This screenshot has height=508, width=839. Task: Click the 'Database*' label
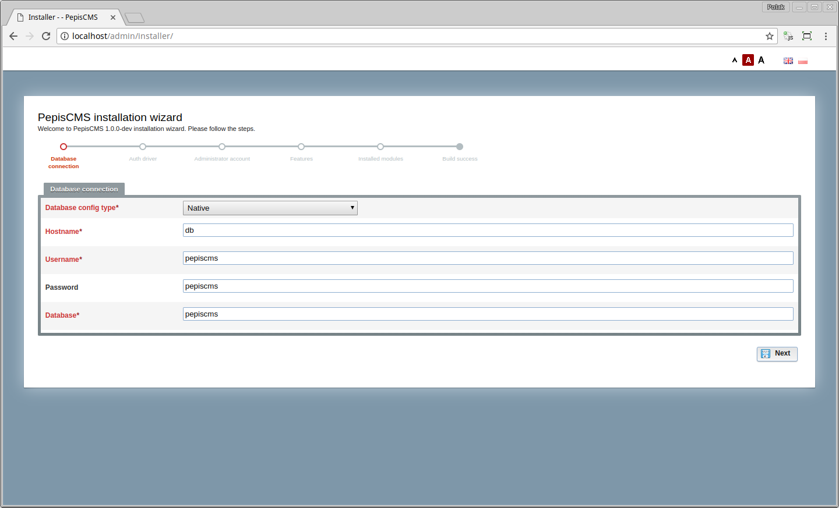click(62, 315)
